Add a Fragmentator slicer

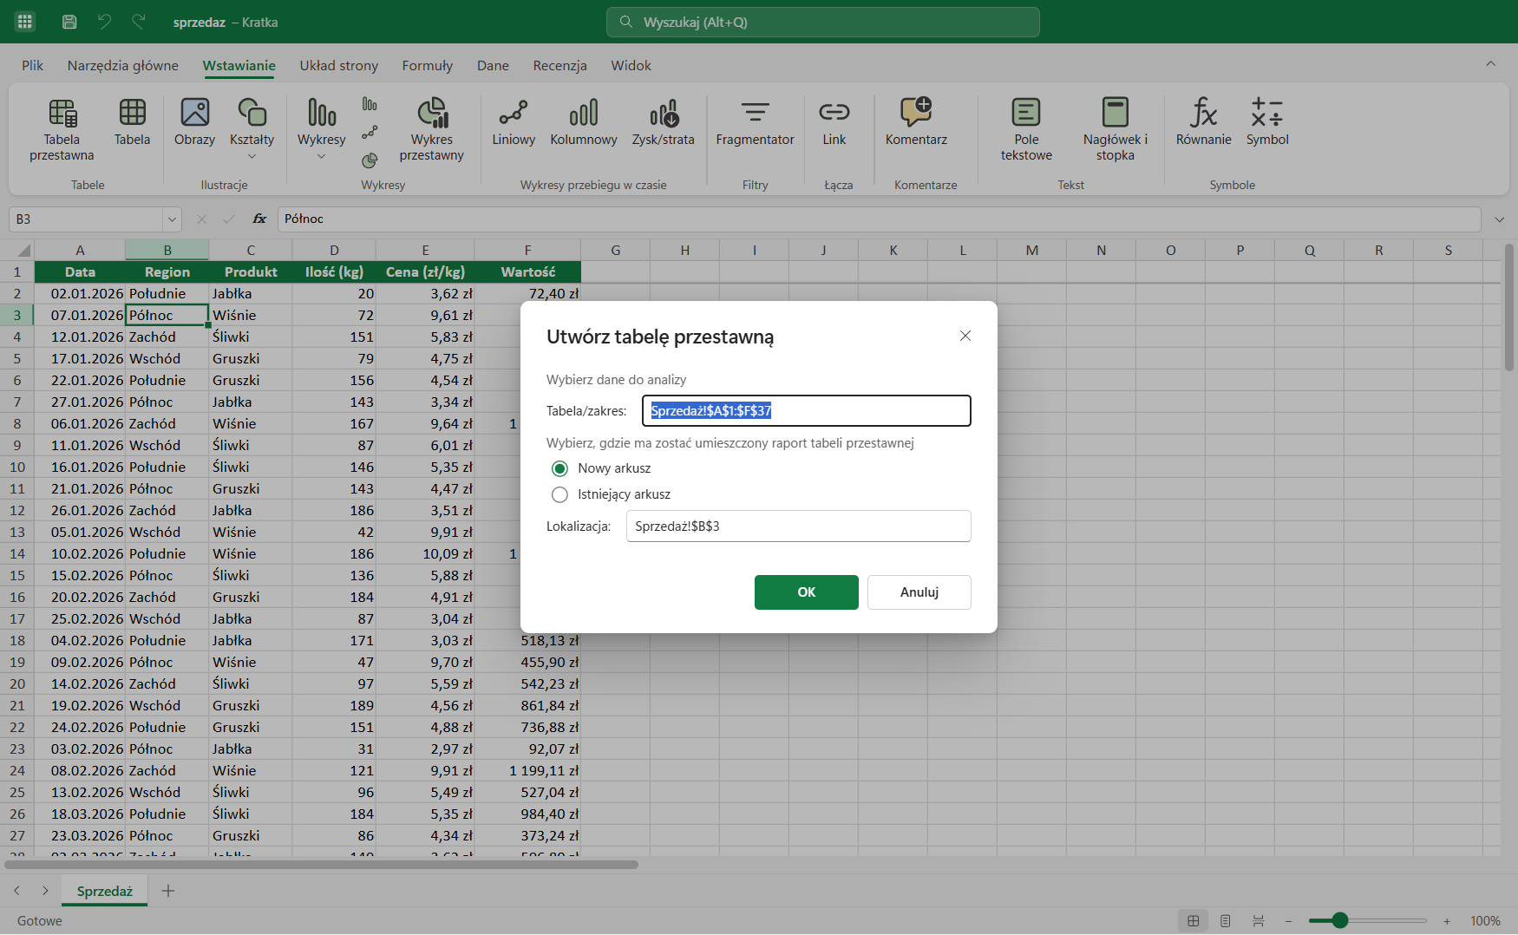click(x=755, y=122)
